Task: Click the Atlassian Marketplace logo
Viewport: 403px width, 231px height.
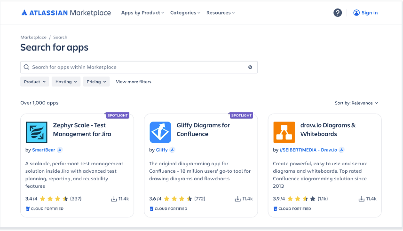Action: (x=66, y=13)
